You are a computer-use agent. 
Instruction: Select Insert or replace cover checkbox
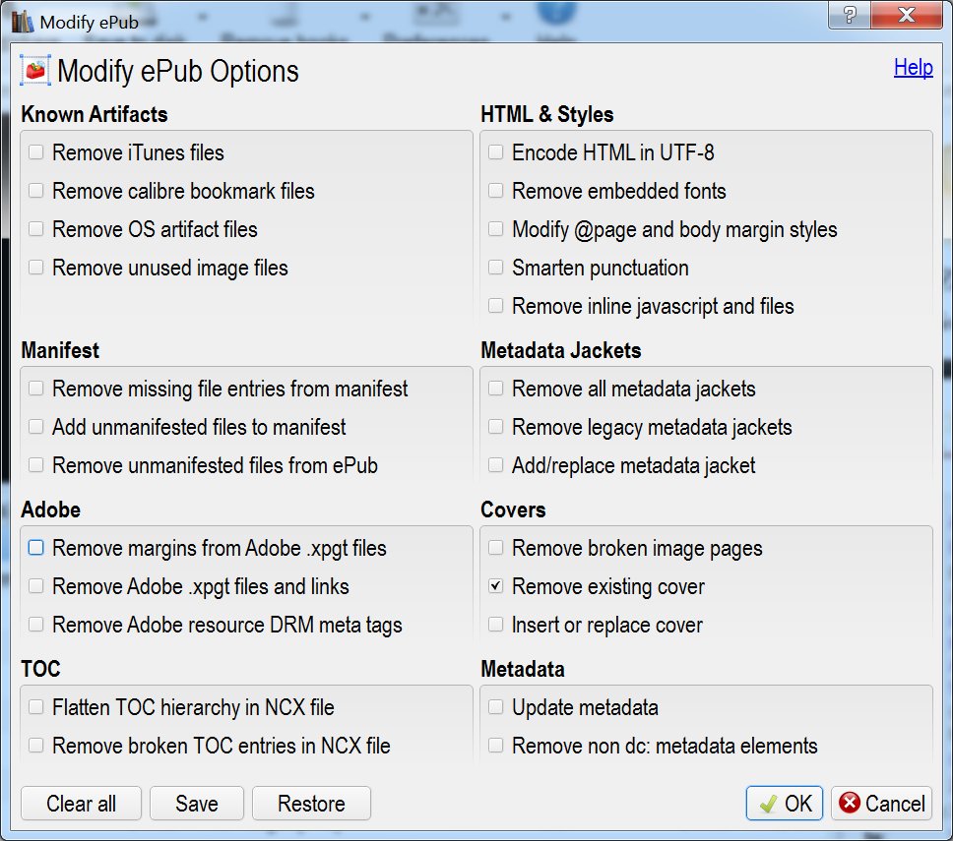tap(496, 625)
